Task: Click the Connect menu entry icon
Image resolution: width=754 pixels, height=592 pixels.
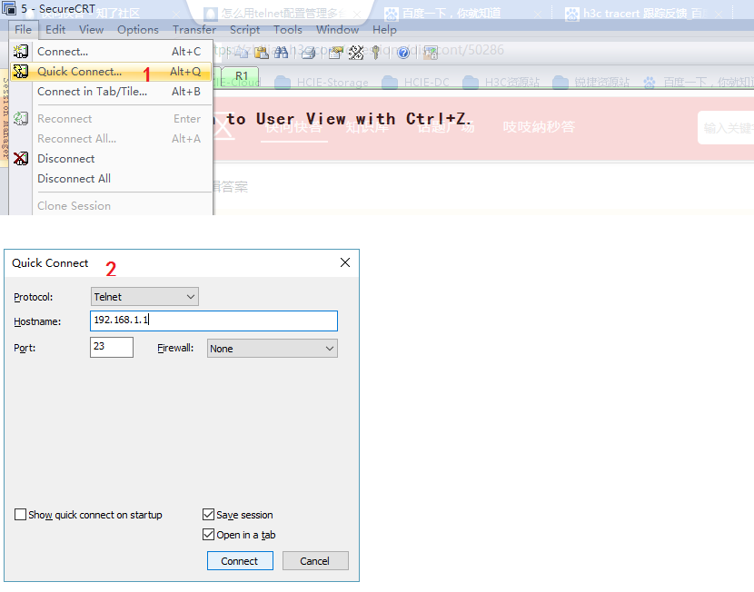Action: (x=21, y=51)
